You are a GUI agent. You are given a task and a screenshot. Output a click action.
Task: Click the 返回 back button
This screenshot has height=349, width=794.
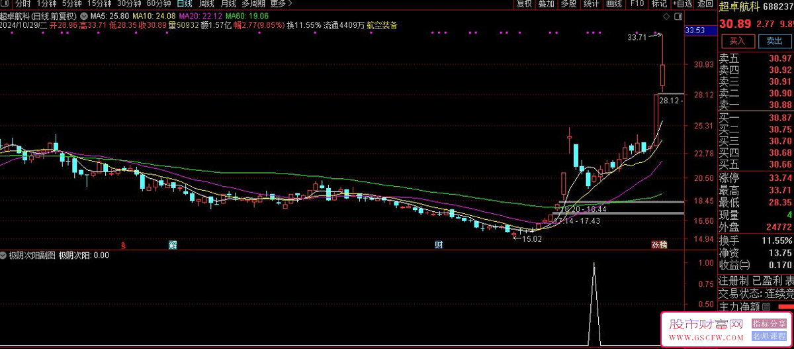tap(705, 4)
